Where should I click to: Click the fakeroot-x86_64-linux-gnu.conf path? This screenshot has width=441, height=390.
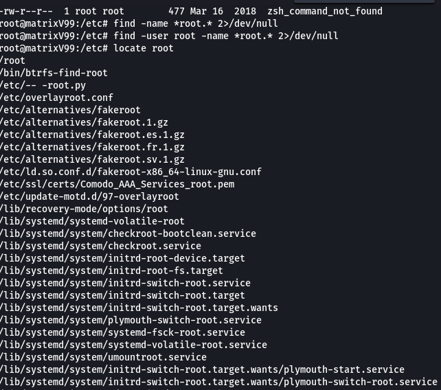click(x=131, y=172)
